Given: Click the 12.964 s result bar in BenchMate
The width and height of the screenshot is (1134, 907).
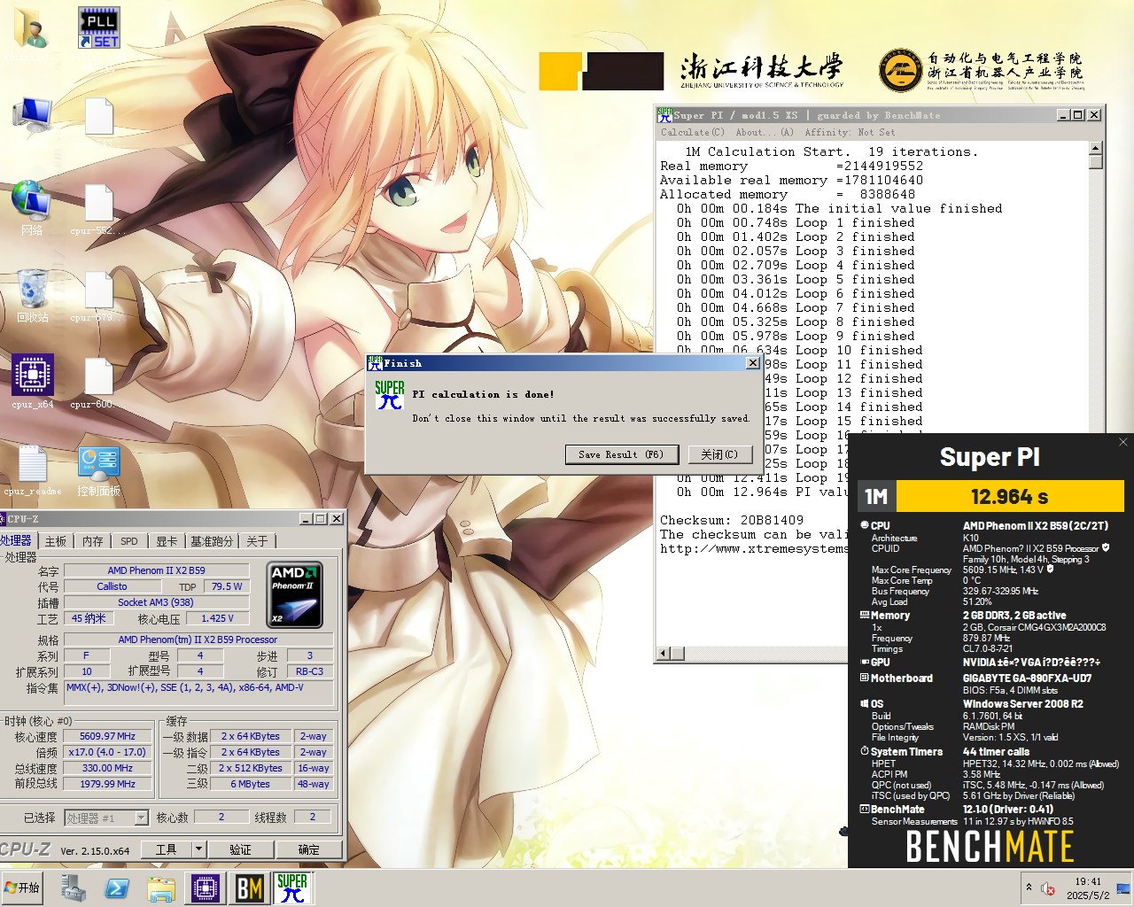Looking at the screenshot, I should coord(1010,496).
